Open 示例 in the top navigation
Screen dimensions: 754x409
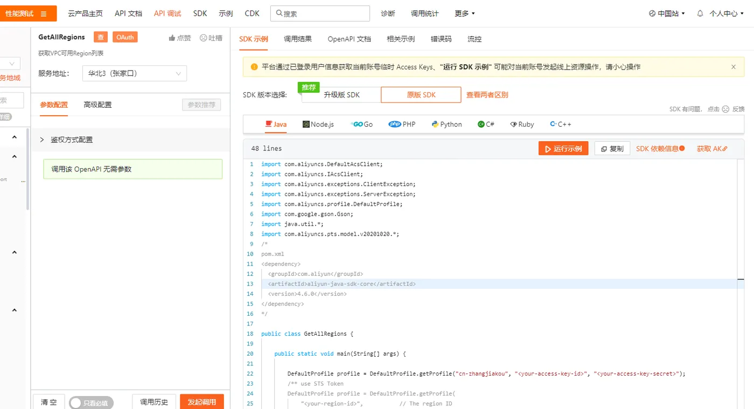(x=226, y=13)
